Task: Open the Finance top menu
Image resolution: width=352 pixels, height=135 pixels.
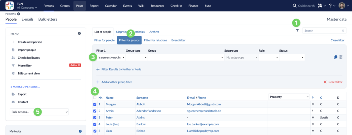Action: (x=194, y=6)
